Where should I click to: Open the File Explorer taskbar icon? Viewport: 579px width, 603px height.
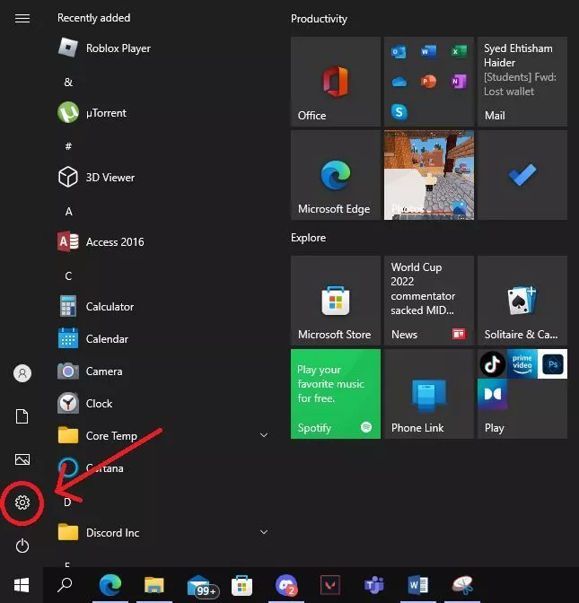tap(154, 586)
